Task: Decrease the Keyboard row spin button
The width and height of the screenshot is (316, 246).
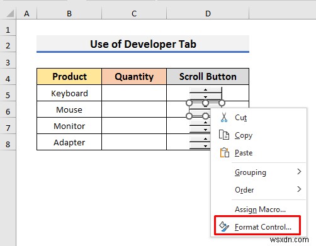Action: 205,97
